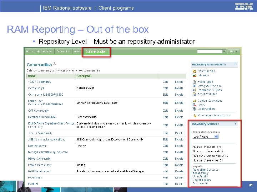257x192 pixels.
Task: Delete the Peters Community row
Action: pos(179,165)
